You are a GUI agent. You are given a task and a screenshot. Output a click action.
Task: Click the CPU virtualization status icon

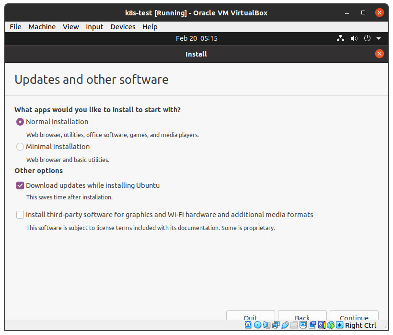click(x=322, y=325)
